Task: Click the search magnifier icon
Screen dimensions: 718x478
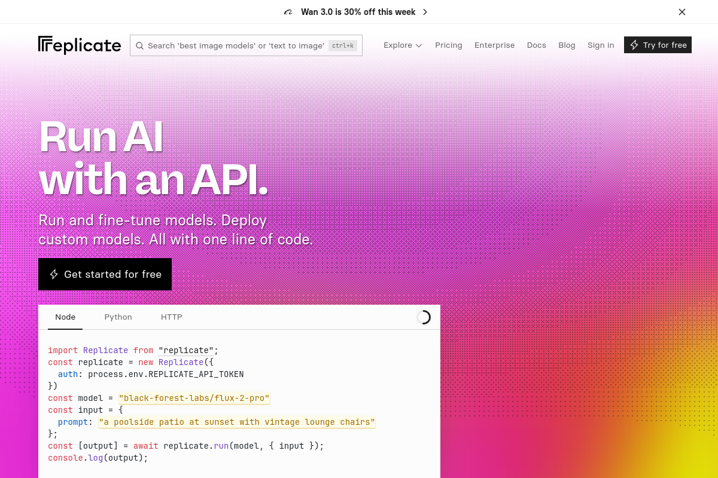Action: (x=139, y=45)
